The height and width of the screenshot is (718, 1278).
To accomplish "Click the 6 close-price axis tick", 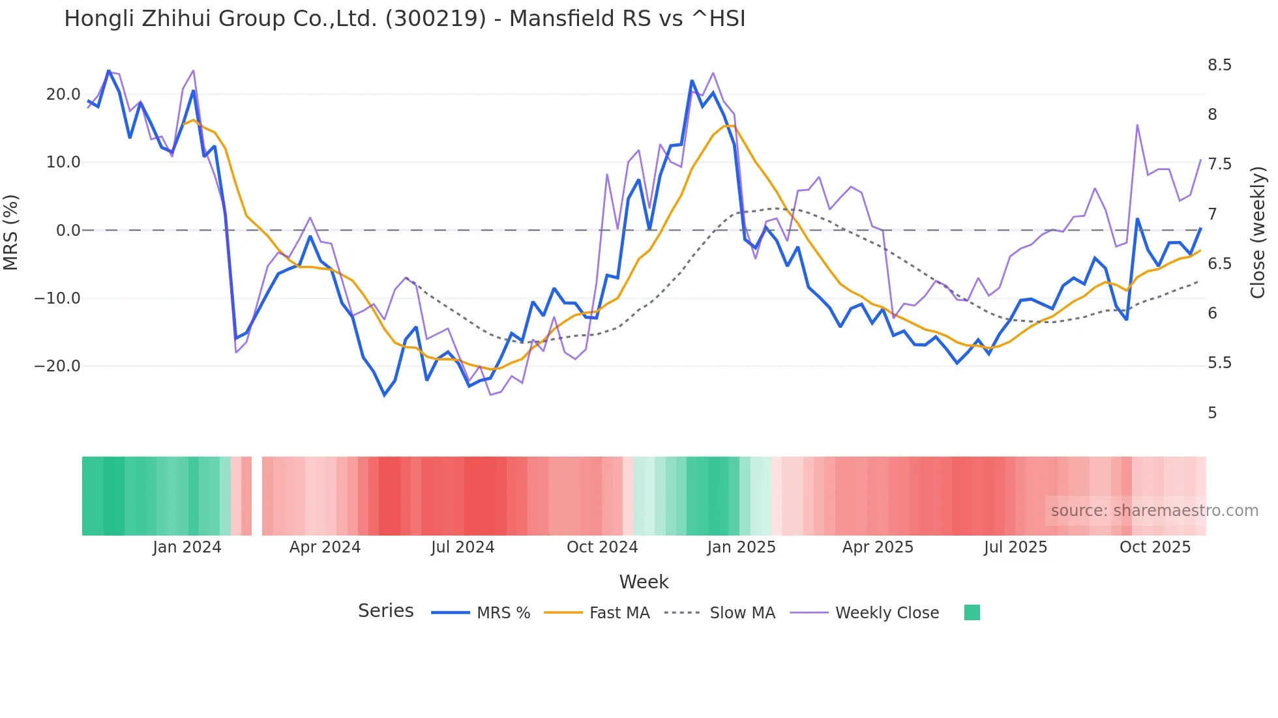I will (x=1212, y=313).
